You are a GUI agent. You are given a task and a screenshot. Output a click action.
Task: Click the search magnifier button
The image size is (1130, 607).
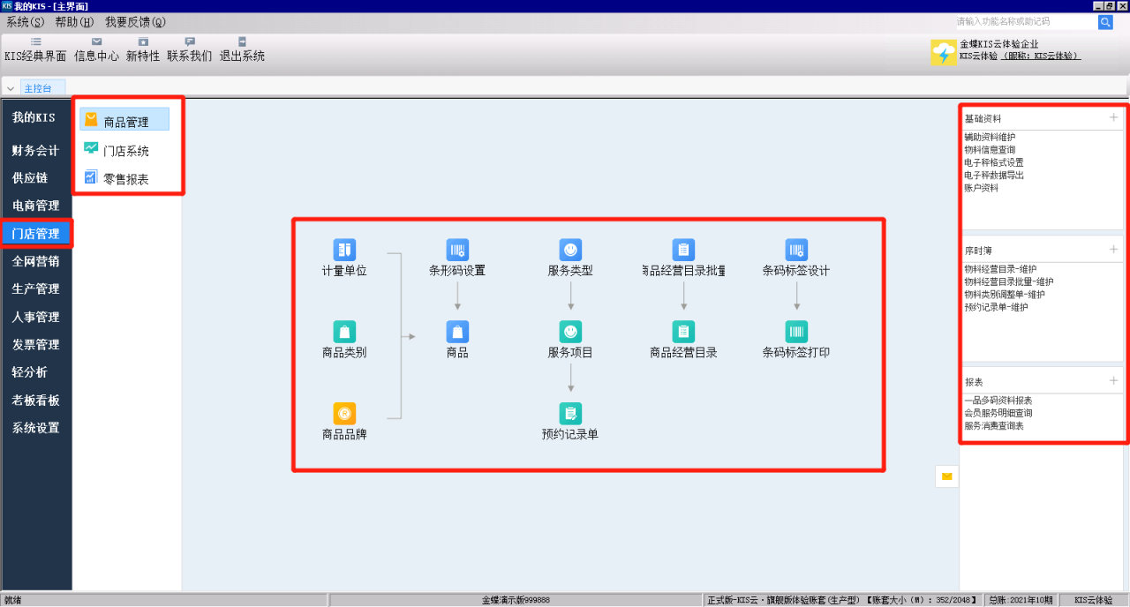click(x=1105, y=22)
